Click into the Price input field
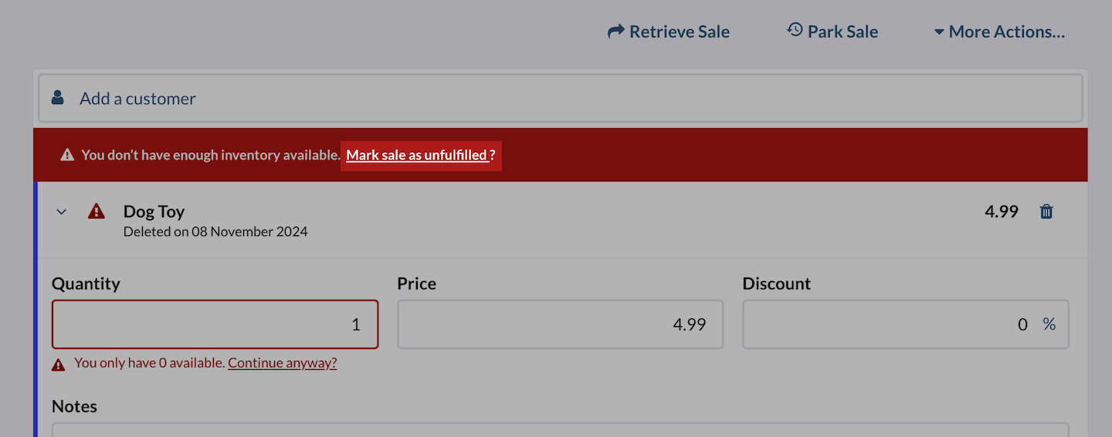This screenshot has height=437, width=1112. [x=560, y=324]
